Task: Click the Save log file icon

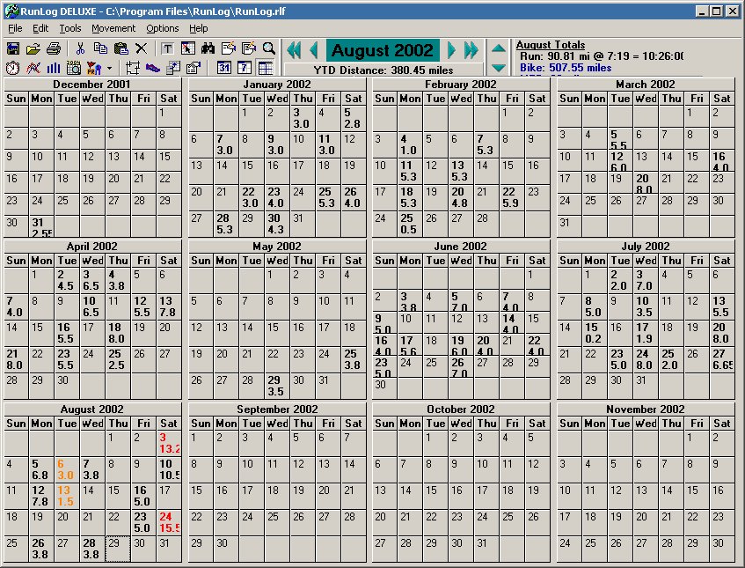Action: [x=13, y=48]
